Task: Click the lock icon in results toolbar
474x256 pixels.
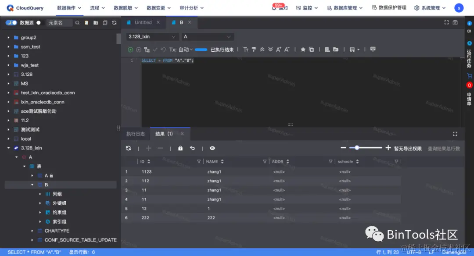Action: point(180,148)
